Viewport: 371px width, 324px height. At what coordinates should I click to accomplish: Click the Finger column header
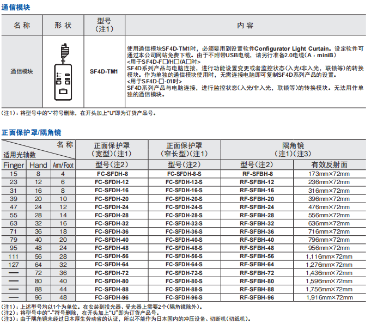pyautogui.click(x=14, y=165)
